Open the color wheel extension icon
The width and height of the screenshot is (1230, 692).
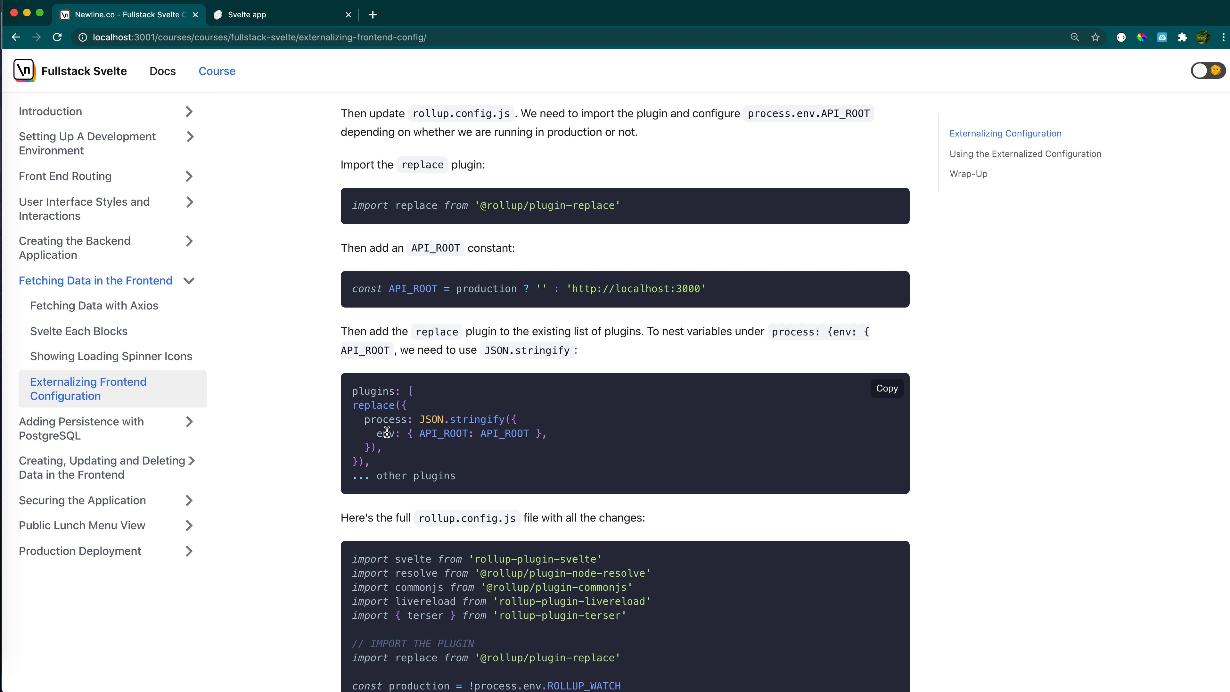pyautogui.click(x=1142, y=37)
